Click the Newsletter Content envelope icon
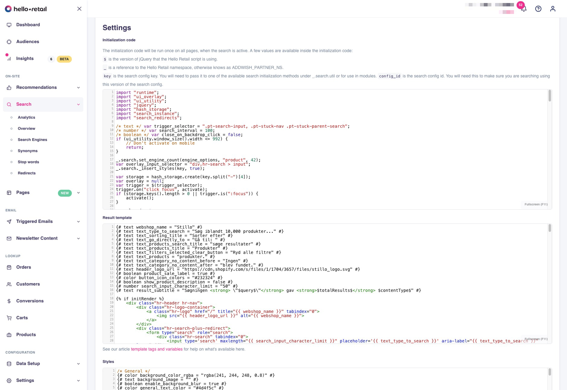567x390 pixels. (9, 239)
